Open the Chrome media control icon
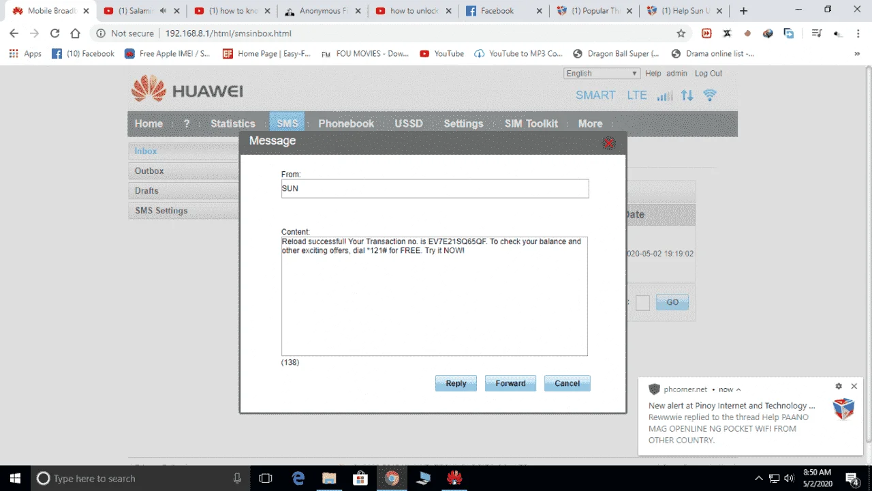 pyautogui.click(x=816, y=33)
